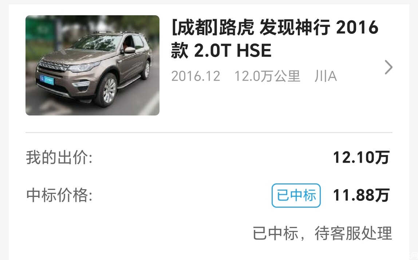This screenshot has width=418, height=260.
Task: Tap the 川A plate region text
Action: pyautogui.click(x=326, y=76)
